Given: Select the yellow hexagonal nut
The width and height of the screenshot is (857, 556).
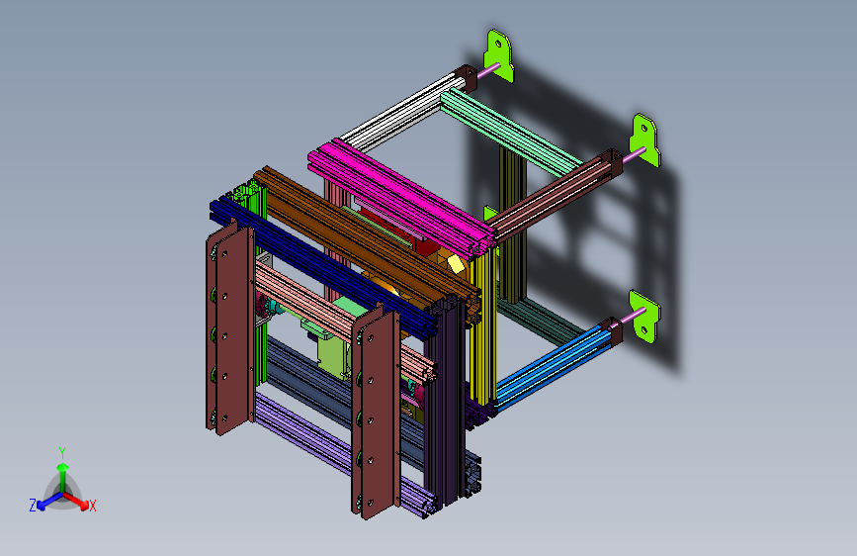Looking at the screenshot, I should 457,264.
